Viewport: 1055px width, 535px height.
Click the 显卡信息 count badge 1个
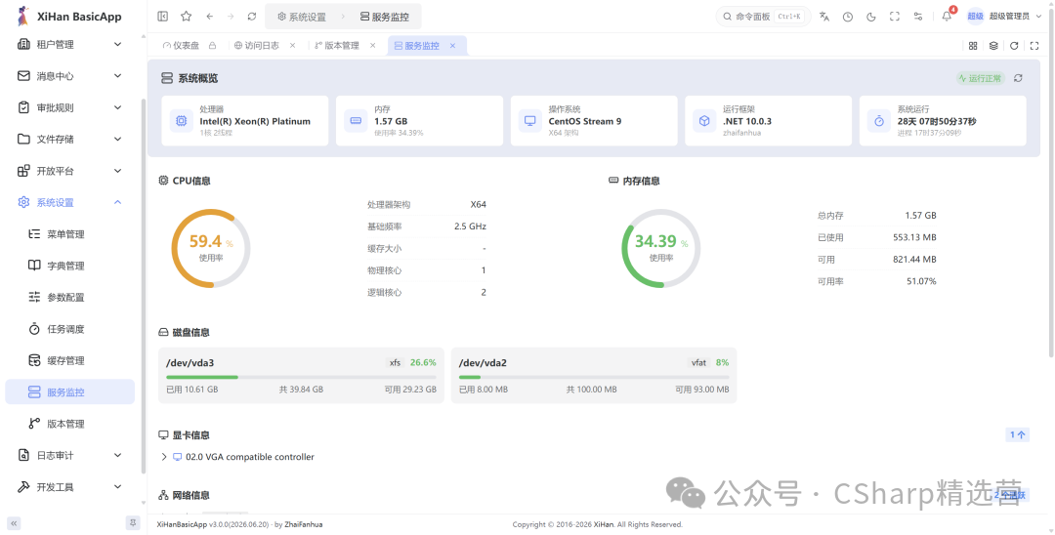[x=1017, y=434]
